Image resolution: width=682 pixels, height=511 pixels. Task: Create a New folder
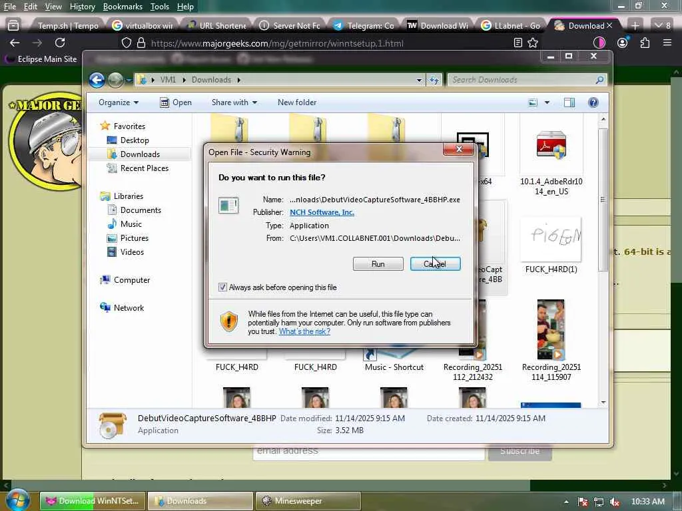click(x=297, y=102)
